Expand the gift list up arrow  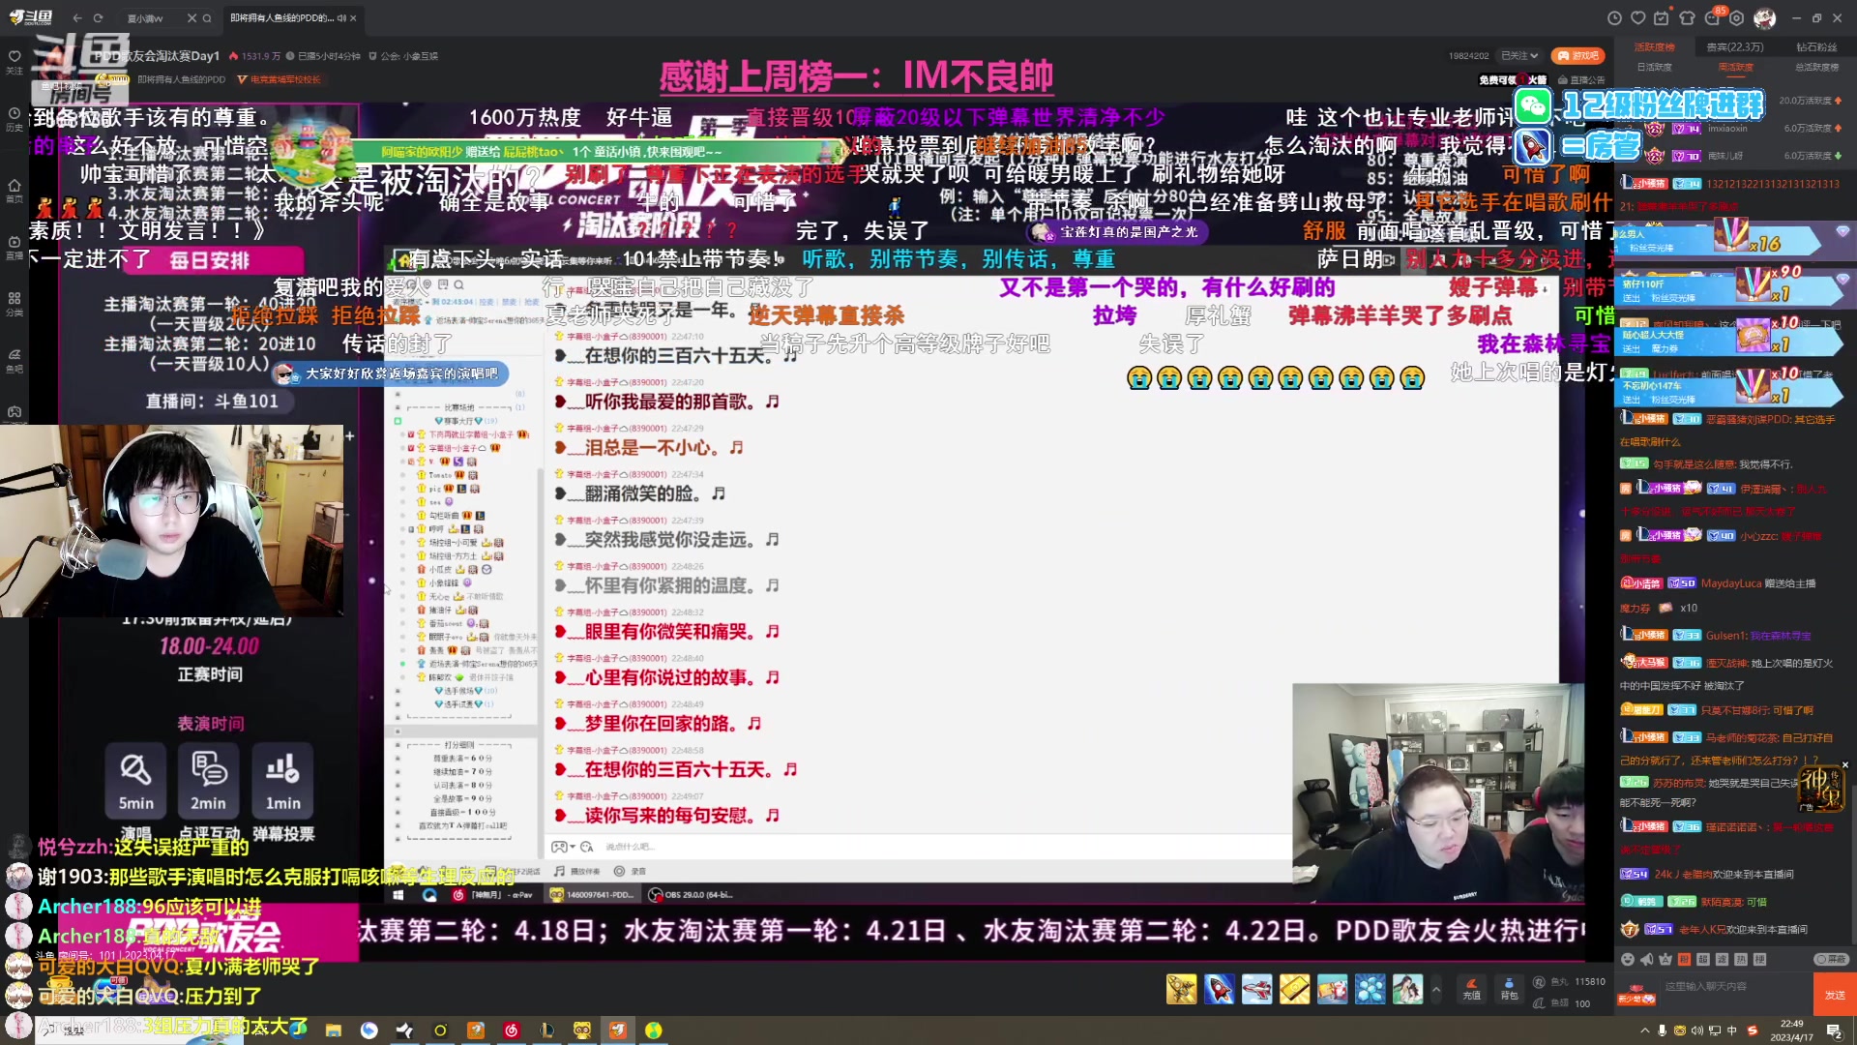[1436, 989]
